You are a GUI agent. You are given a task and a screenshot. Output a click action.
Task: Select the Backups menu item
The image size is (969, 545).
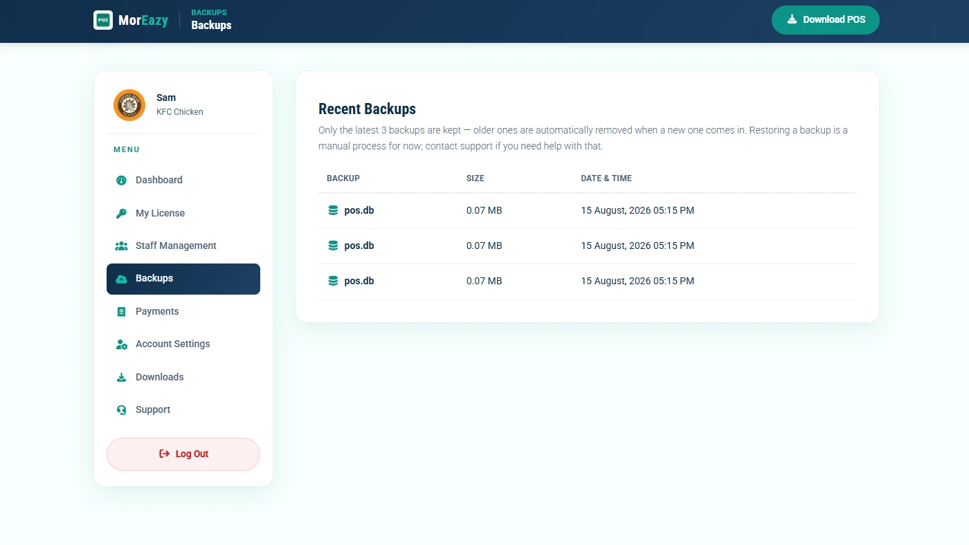pos(183,279)
